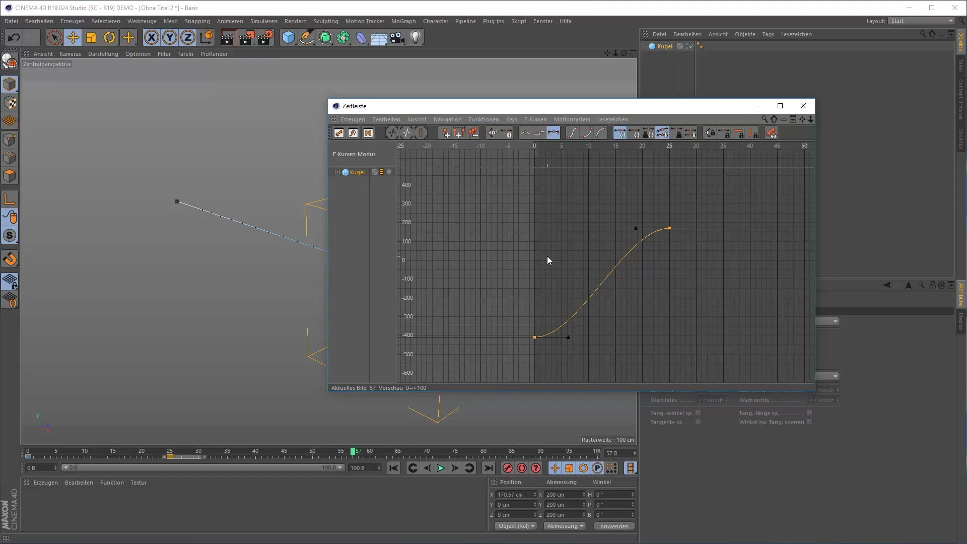Enable Winkel zw. Tang. sperren checkbox
Image resolution: width=967 pixels, height=544 pixels.
click(x=809, y=422)
